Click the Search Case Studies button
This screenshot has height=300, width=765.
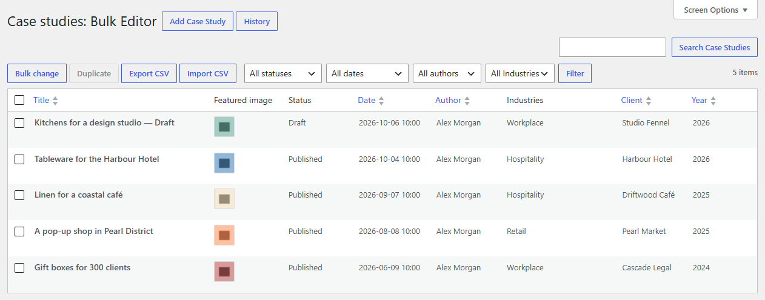click(x=715, y=47)
